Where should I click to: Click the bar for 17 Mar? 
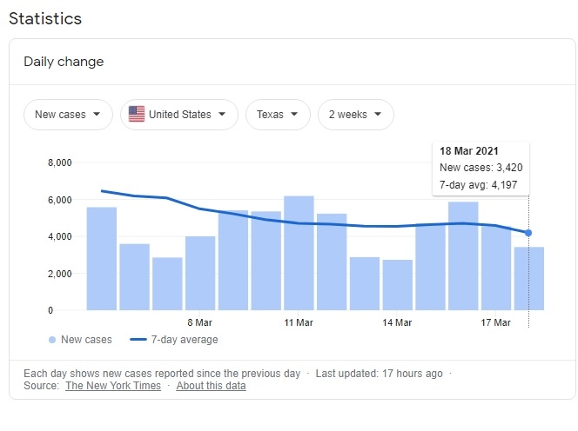pyautogui.click(x=496, y=268)
